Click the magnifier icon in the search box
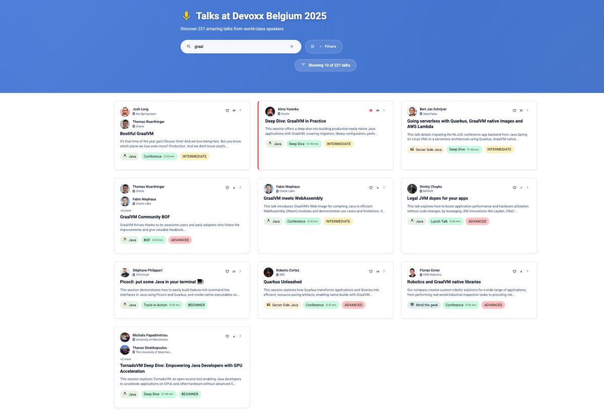 click(189, 46)
